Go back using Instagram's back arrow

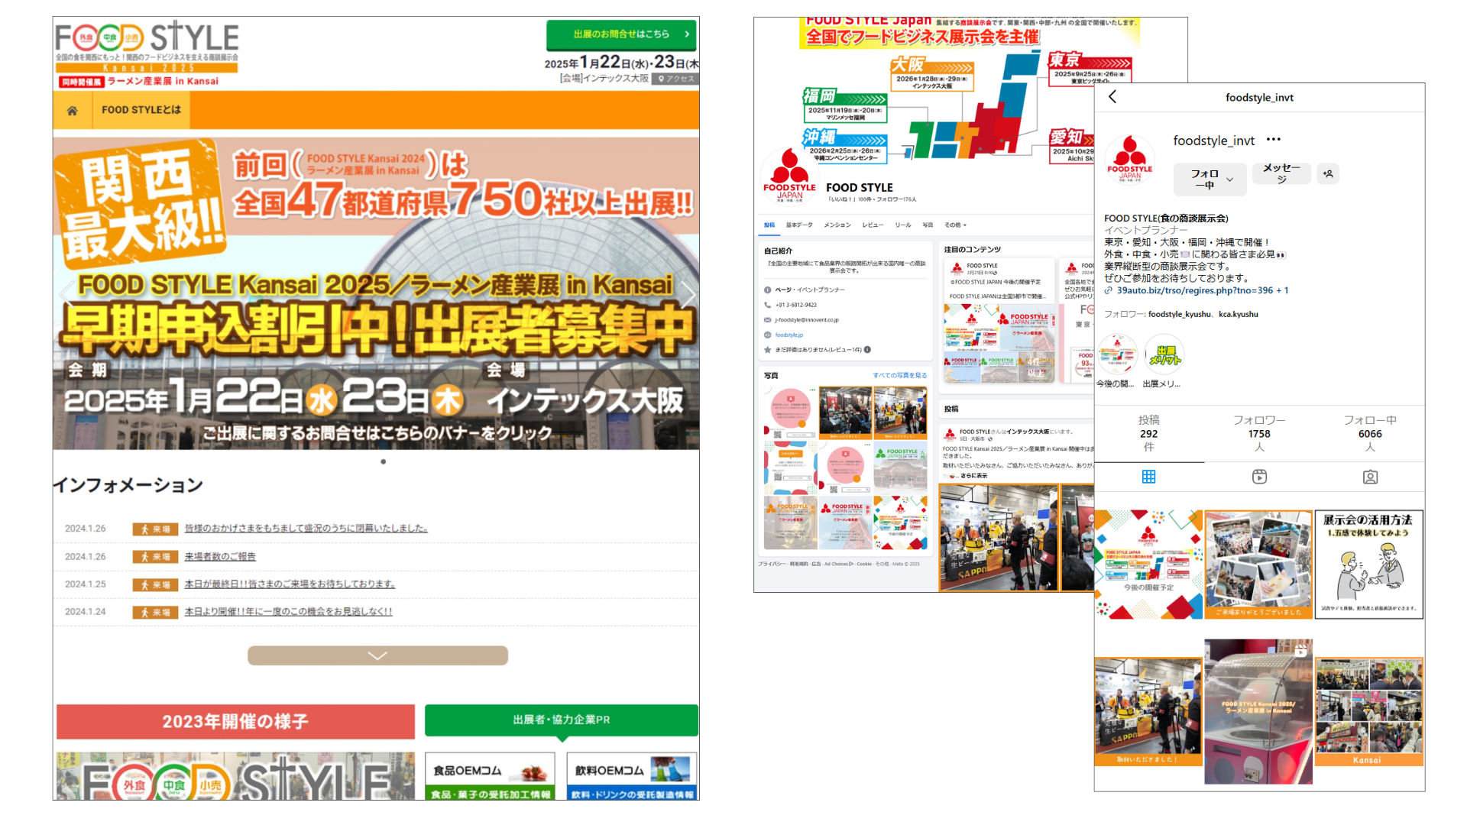[1112, 97]
